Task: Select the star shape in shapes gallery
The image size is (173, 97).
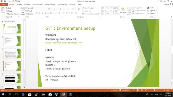Action: 116,13
